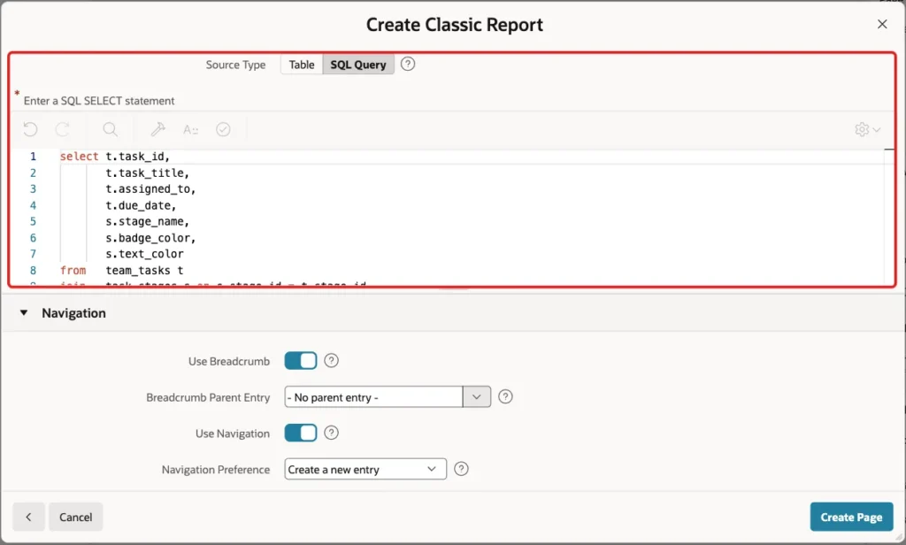Open help for Source Type
The width and height of the screenshot is (906, 545).
[x=408, y=65]
